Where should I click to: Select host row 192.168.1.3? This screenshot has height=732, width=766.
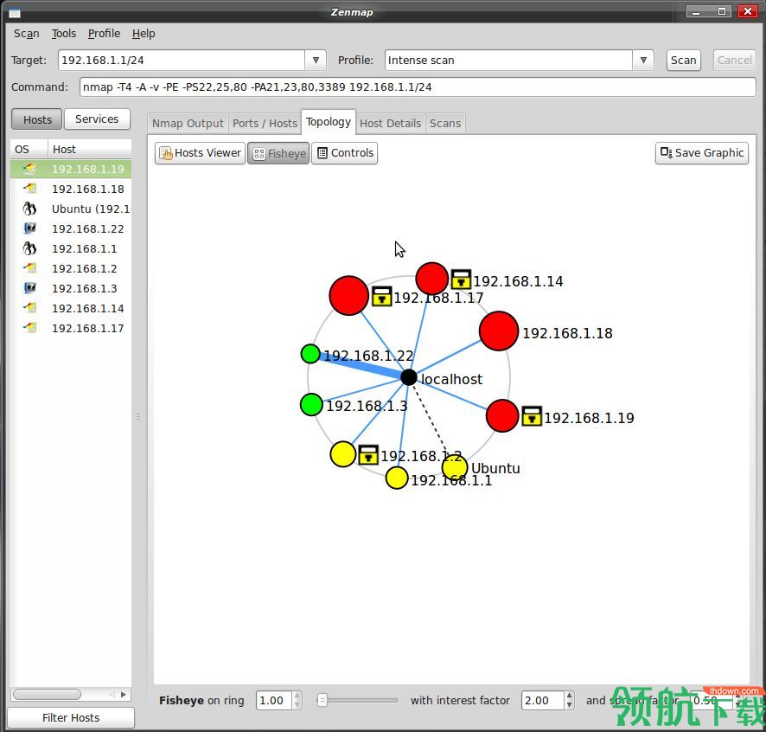click(x=71, y=288)
